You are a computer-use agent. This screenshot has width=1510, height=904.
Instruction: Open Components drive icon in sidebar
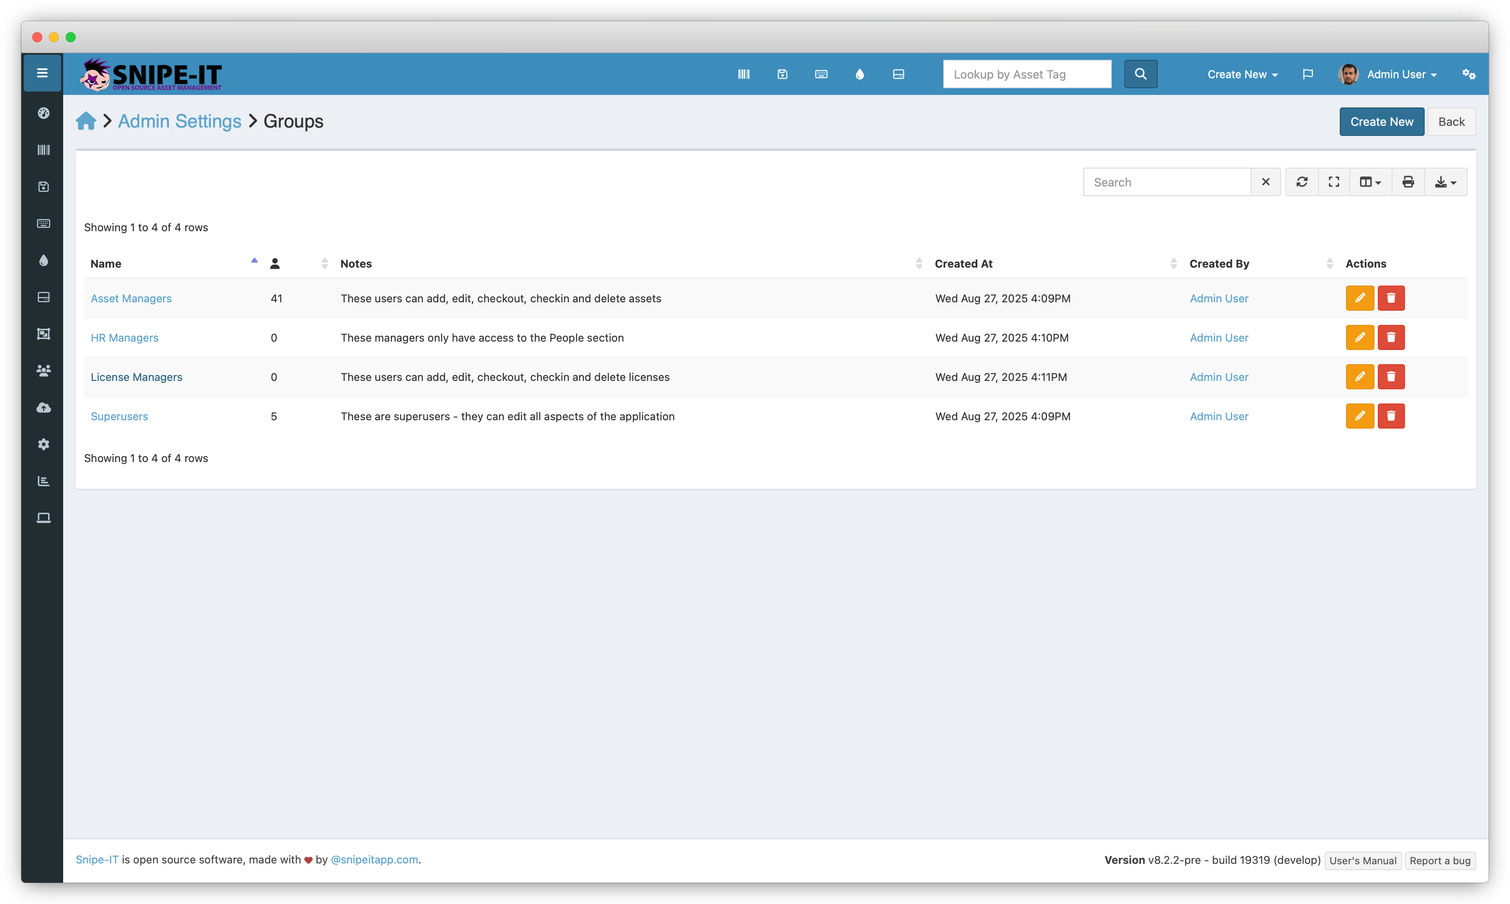point(43,297)
